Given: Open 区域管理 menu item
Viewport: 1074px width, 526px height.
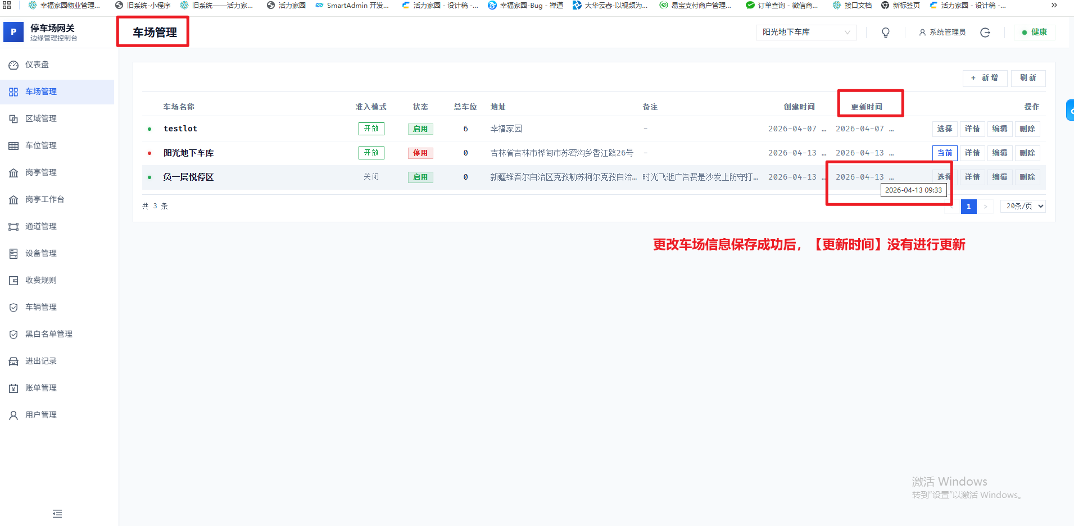Looking at the screenshot, I should click(x=41, y=119).
